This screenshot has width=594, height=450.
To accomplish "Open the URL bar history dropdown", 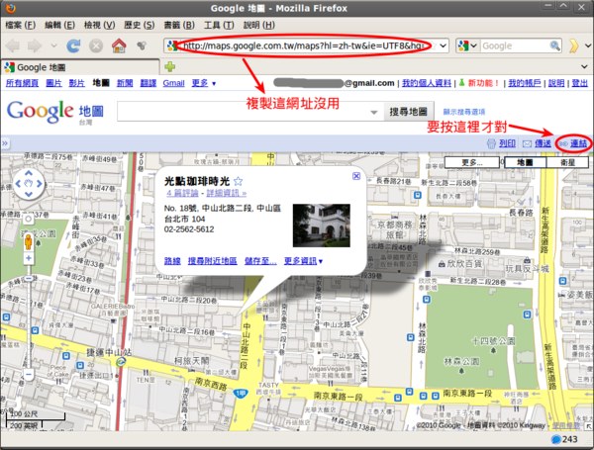I will pyautogui.click(x=443, y=45).
